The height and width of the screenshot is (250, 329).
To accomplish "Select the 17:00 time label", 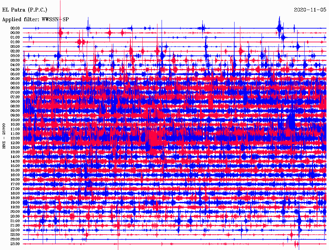I will (15, 184).
